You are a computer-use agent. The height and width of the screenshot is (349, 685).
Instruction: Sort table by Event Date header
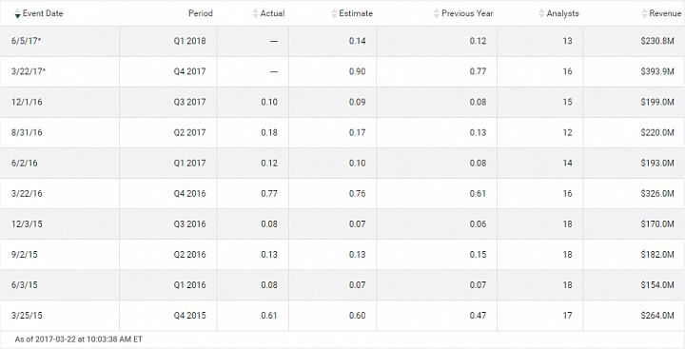[43, 13]
